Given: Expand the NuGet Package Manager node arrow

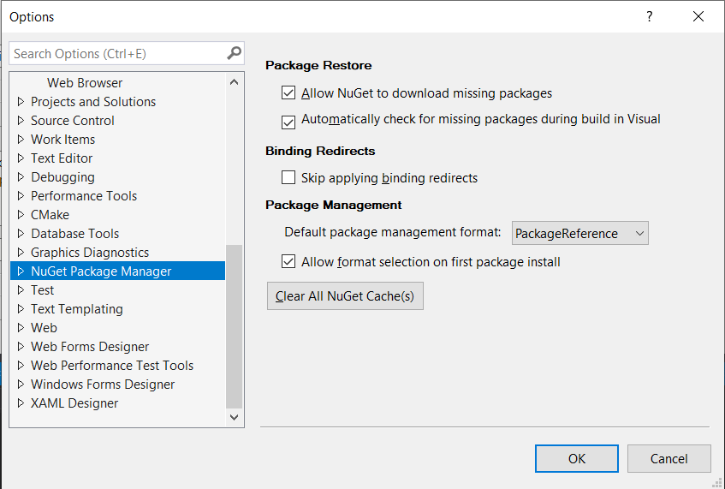Looking at the screenshot, I should [x=21, y=271].
